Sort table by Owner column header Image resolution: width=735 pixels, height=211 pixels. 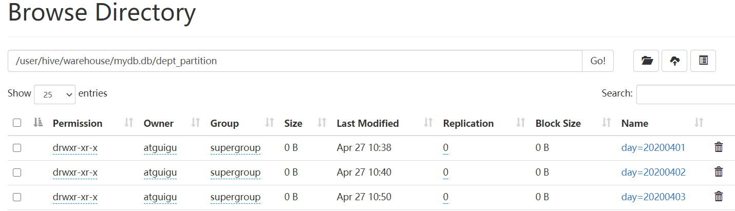(x=158, y=123)
